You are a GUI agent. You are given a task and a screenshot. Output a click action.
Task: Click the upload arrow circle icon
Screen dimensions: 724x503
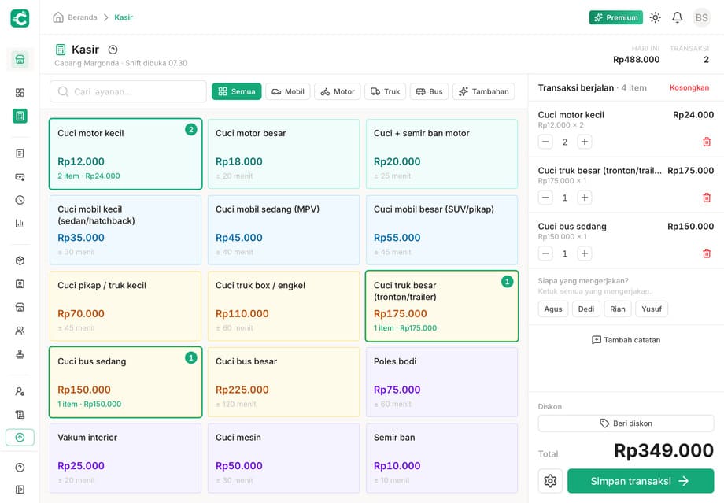pyautogui.click(x=20, y=438)
